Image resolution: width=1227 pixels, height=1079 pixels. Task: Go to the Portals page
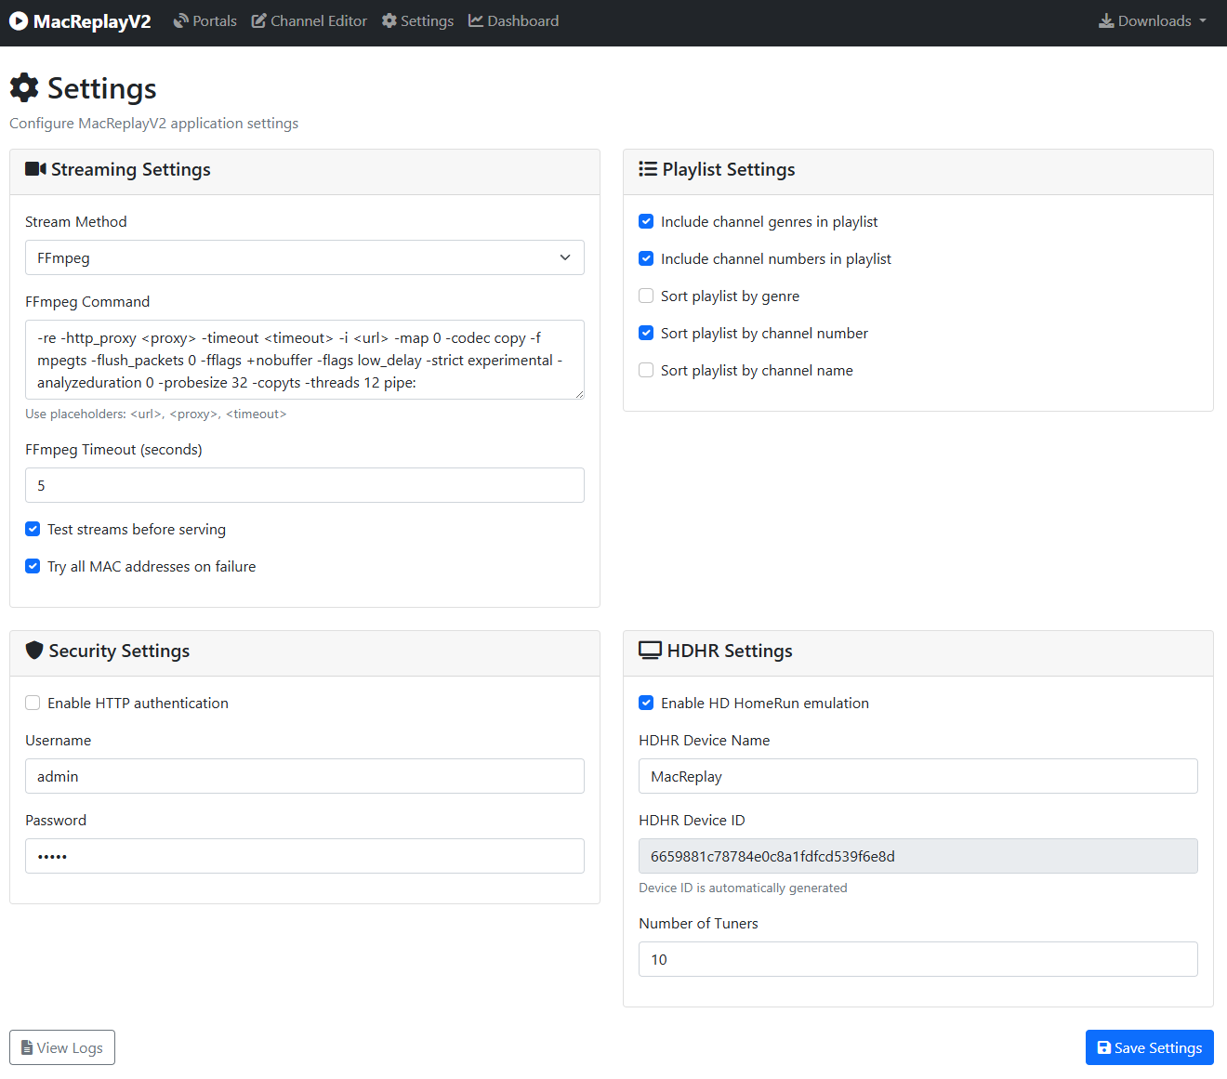coord(205,20)
